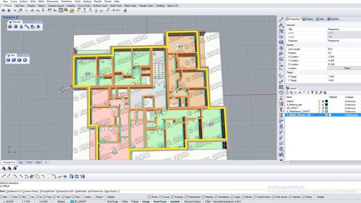Click the Meters unit status bar field
This screenshot has height=203, width=361.
pos(61,201)
